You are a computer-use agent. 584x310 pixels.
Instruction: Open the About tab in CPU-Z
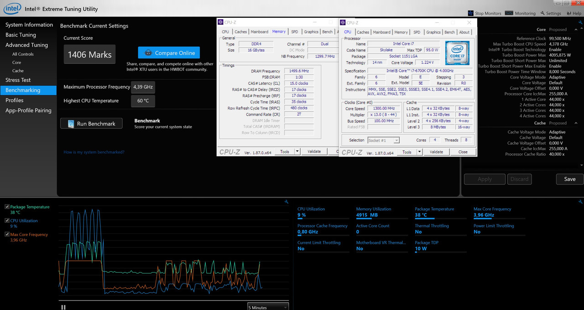(464, 32)
